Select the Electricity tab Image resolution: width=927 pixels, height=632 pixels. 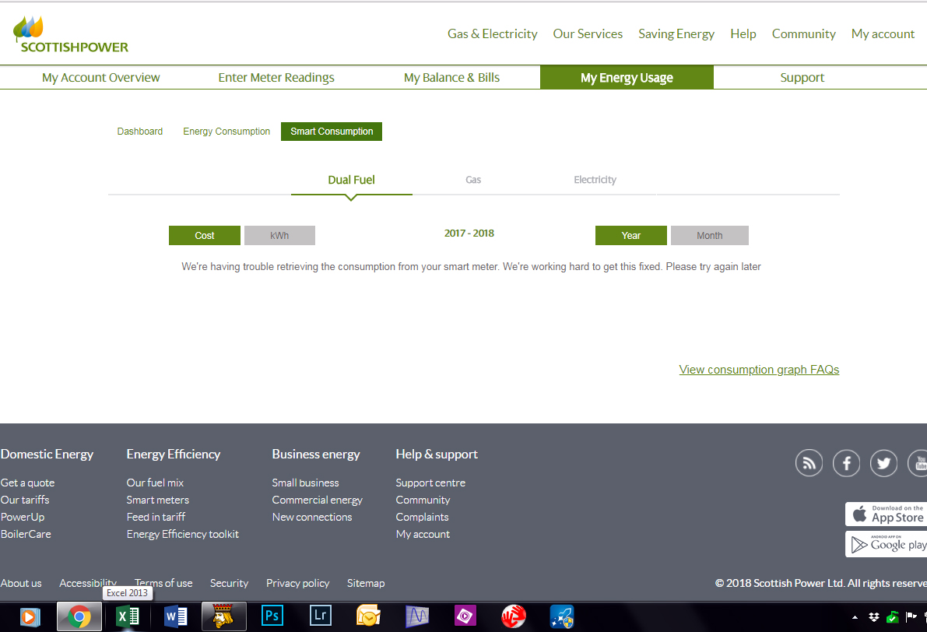pos(595,180)
